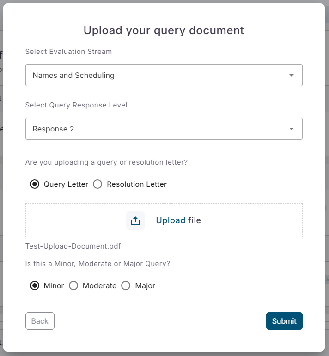The image size is (329, 356).
Task: Mark the query as Moderate
Action: click(x=73, y=285)
